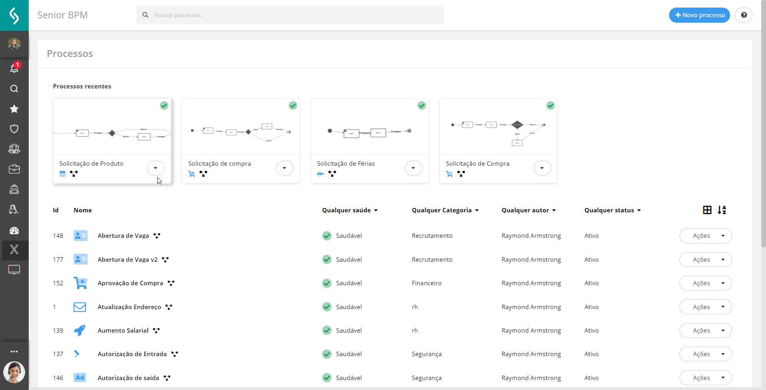Open favorites star icon in sidebar
Image resolution: width=766 pixels, height=390 pixels.
14,109
